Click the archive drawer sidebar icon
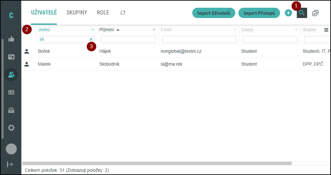The height and width of the screenshot is (175, 331). coord(11,110)
